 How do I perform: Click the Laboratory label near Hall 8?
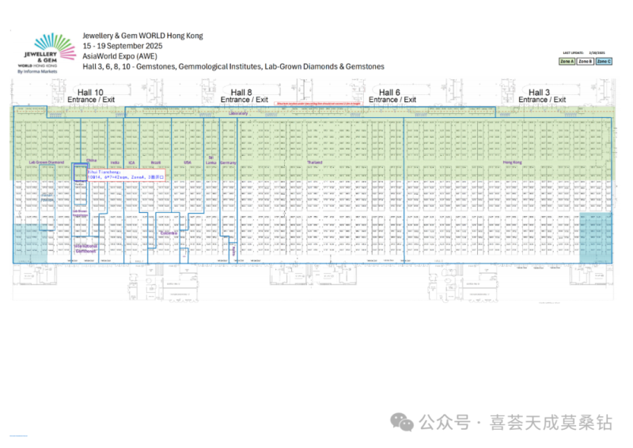pyautogui.click(x=238, y=113)
